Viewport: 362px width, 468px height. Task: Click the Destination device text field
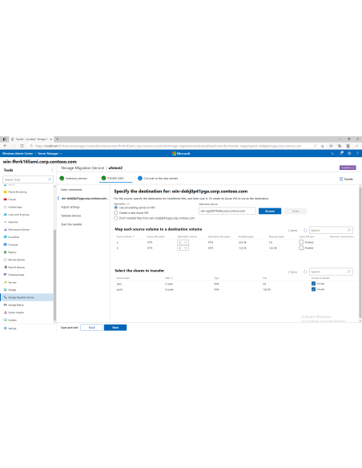227,211
